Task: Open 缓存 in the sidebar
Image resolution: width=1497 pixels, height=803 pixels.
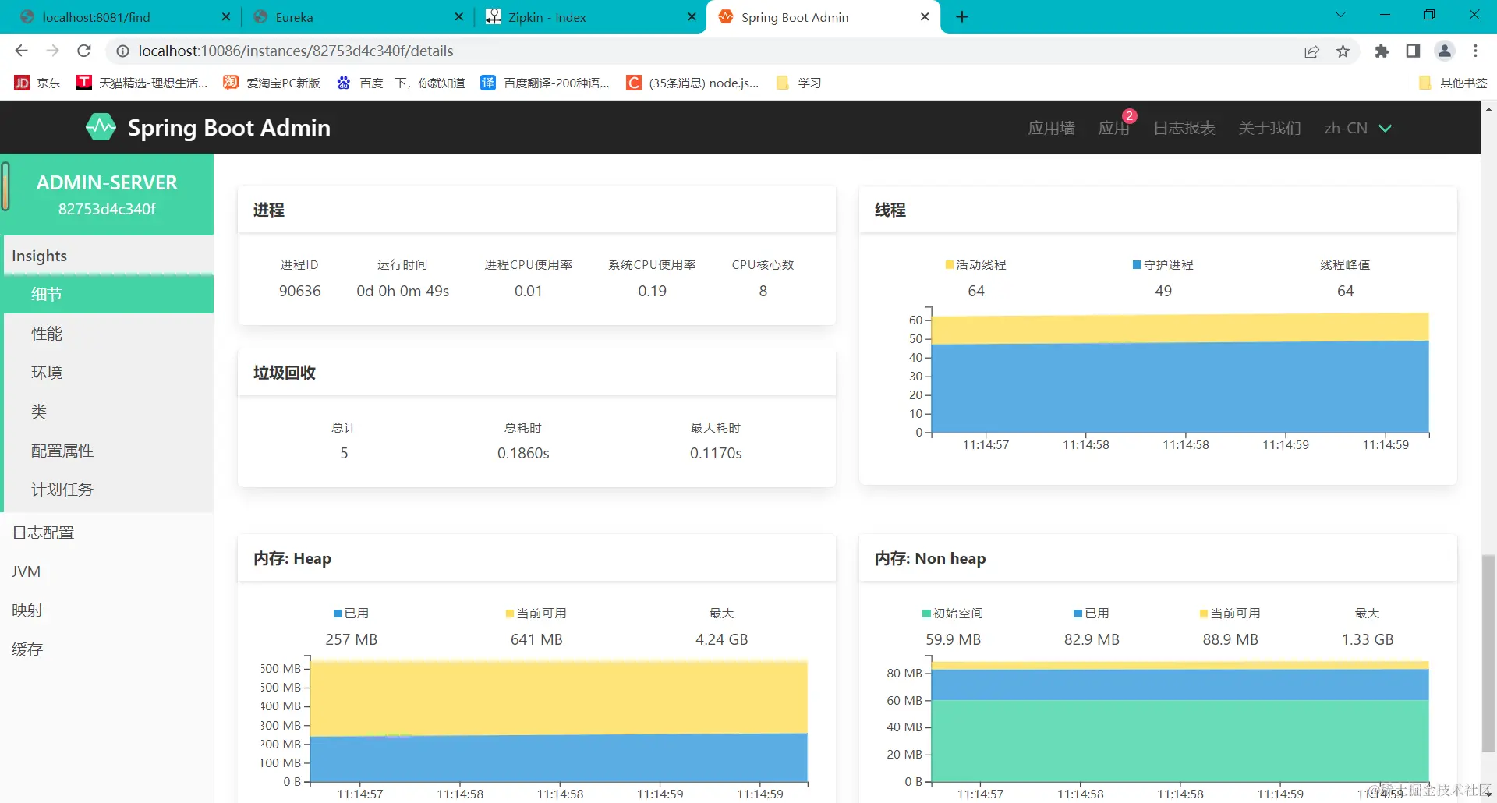Action: tap(107, 649)
